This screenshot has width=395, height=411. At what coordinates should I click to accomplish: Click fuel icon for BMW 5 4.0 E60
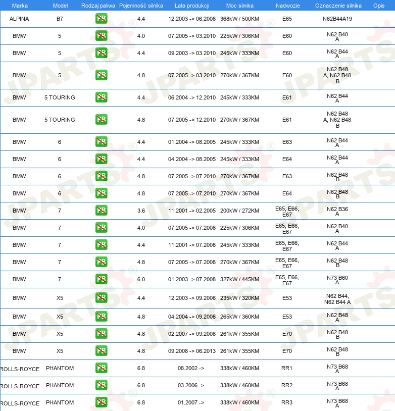click(101, 36)
